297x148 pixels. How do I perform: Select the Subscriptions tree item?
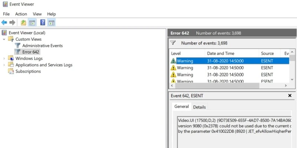point(28,71)
